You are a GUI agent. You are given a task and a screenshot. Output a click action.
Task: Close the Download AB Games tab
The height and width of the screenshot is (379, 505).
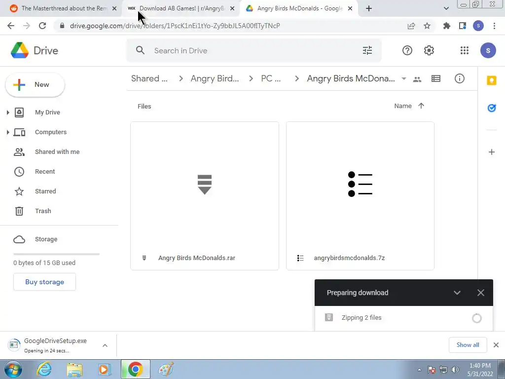click(232, 9)
